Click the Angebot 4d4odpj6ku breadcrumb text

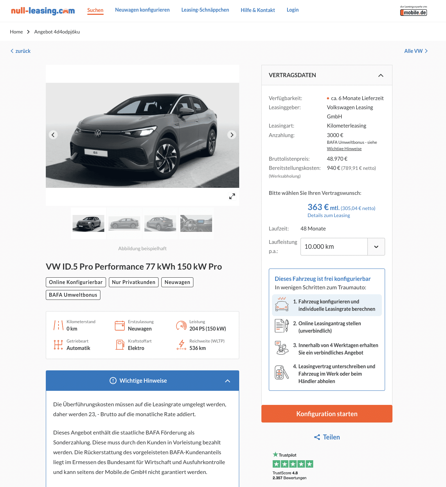coord(57,32)
